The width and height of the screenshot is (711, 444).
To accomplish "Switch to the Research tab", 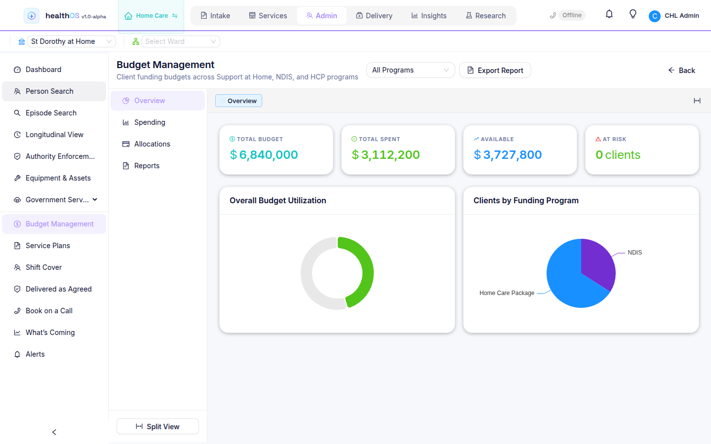I will [x=486, y=16].
